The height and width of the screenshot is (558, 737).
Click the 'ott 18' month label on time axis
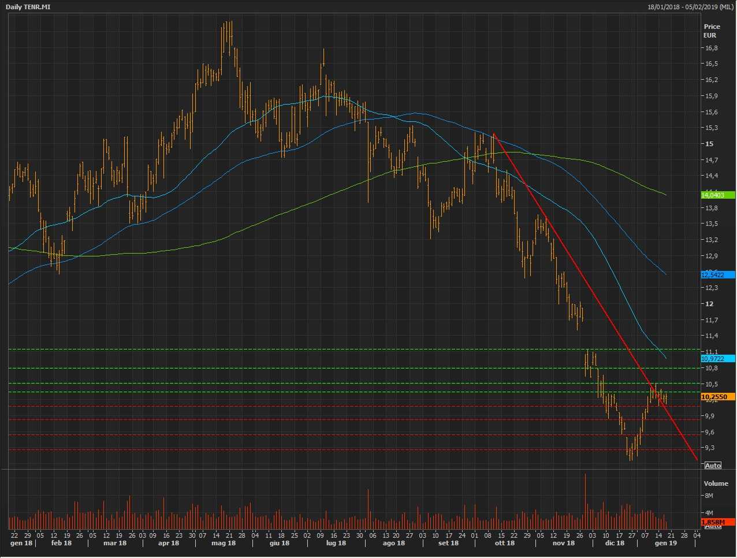pyautogui.click(x=504, y=543)
